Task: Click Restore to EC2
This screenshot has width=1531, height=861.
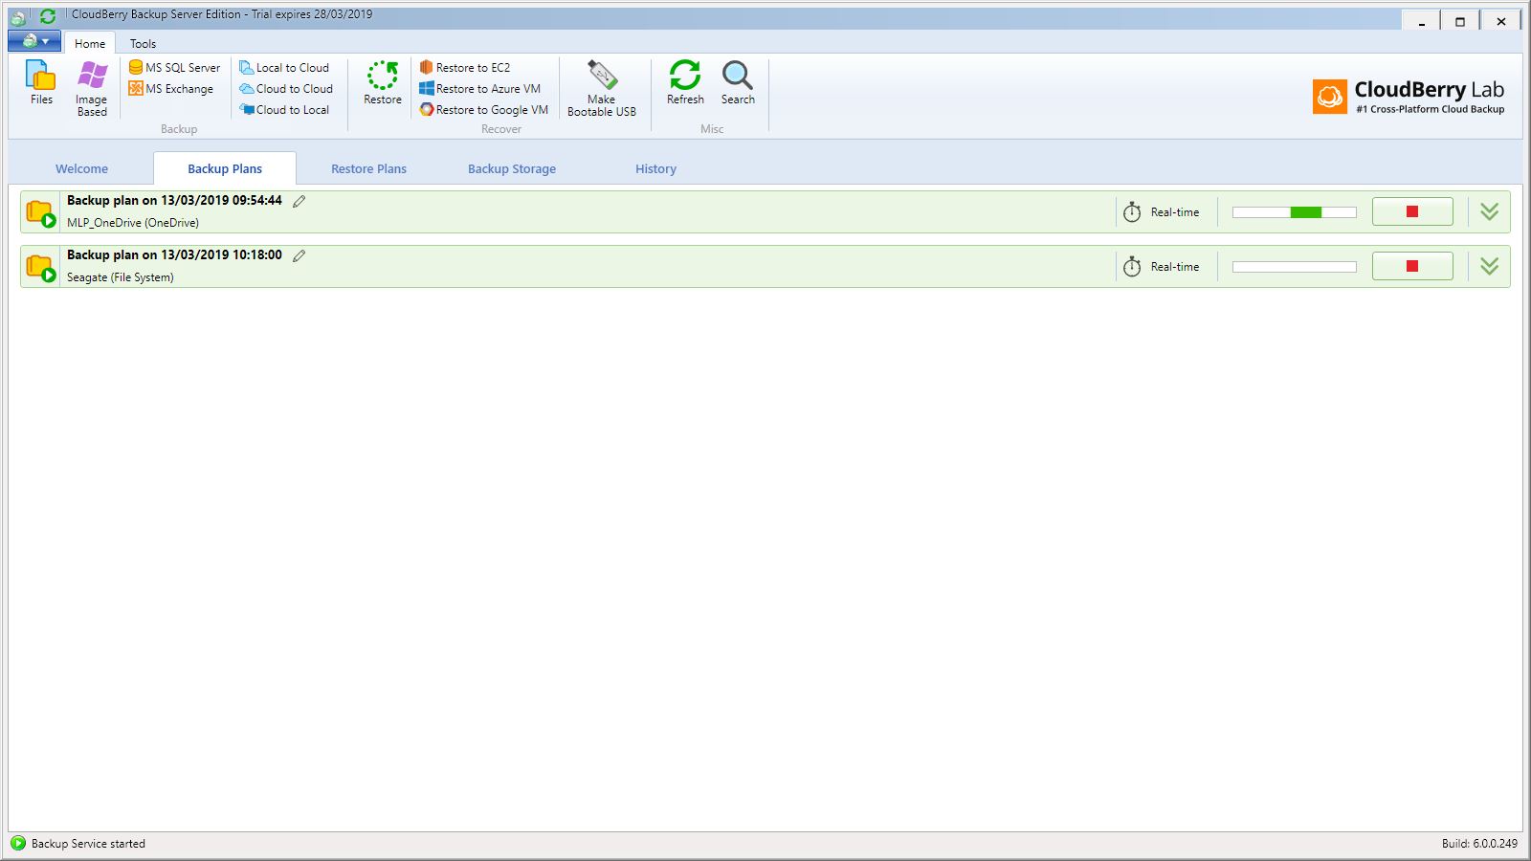Action: (x=465, y=67)
